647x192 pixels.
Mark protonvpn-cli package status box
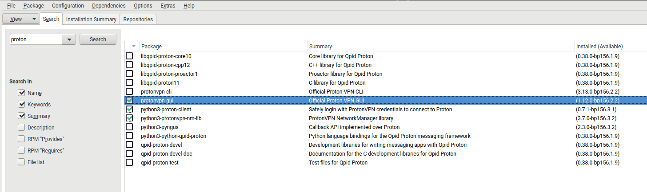pos(129,91)
